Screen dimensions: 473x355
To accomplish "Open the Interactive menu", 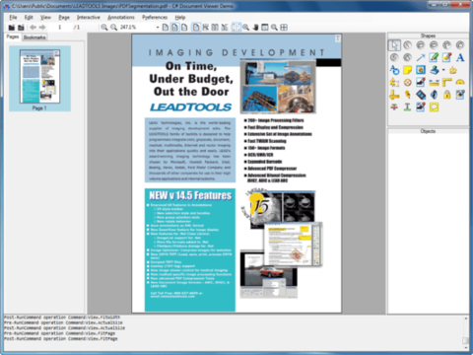I will pos(89,17).
